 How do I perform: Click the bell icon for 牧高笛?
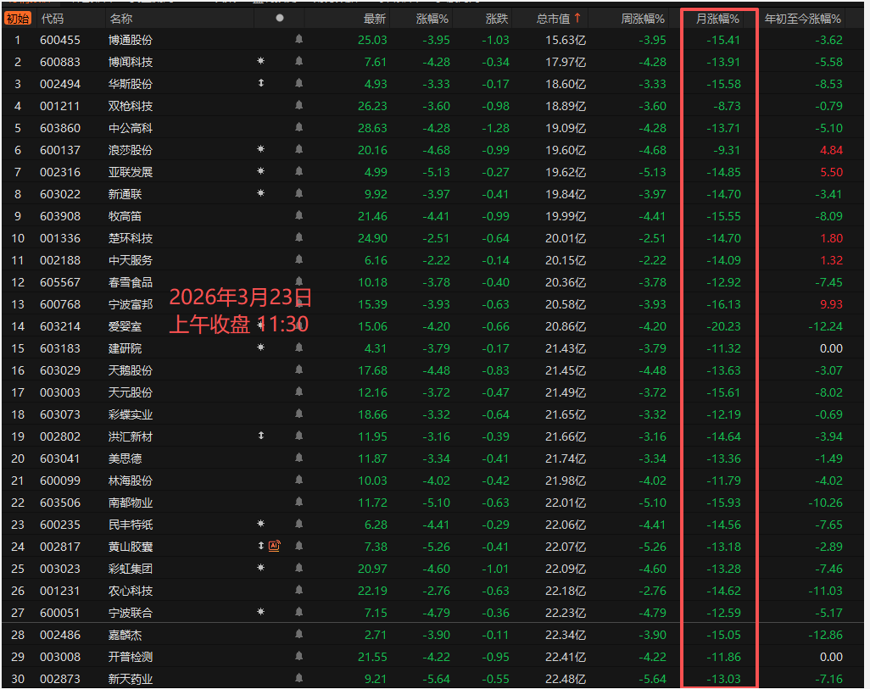(x=299, y=215)
